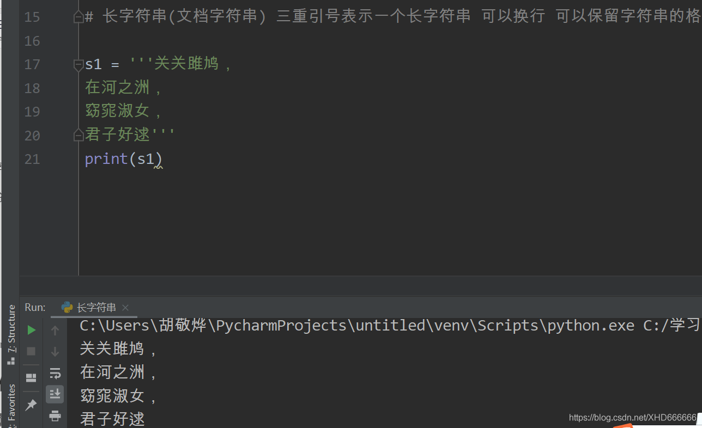Click line number 19 in gutter
This screenshot has height=428, width=702.
[x=32, y=112]
